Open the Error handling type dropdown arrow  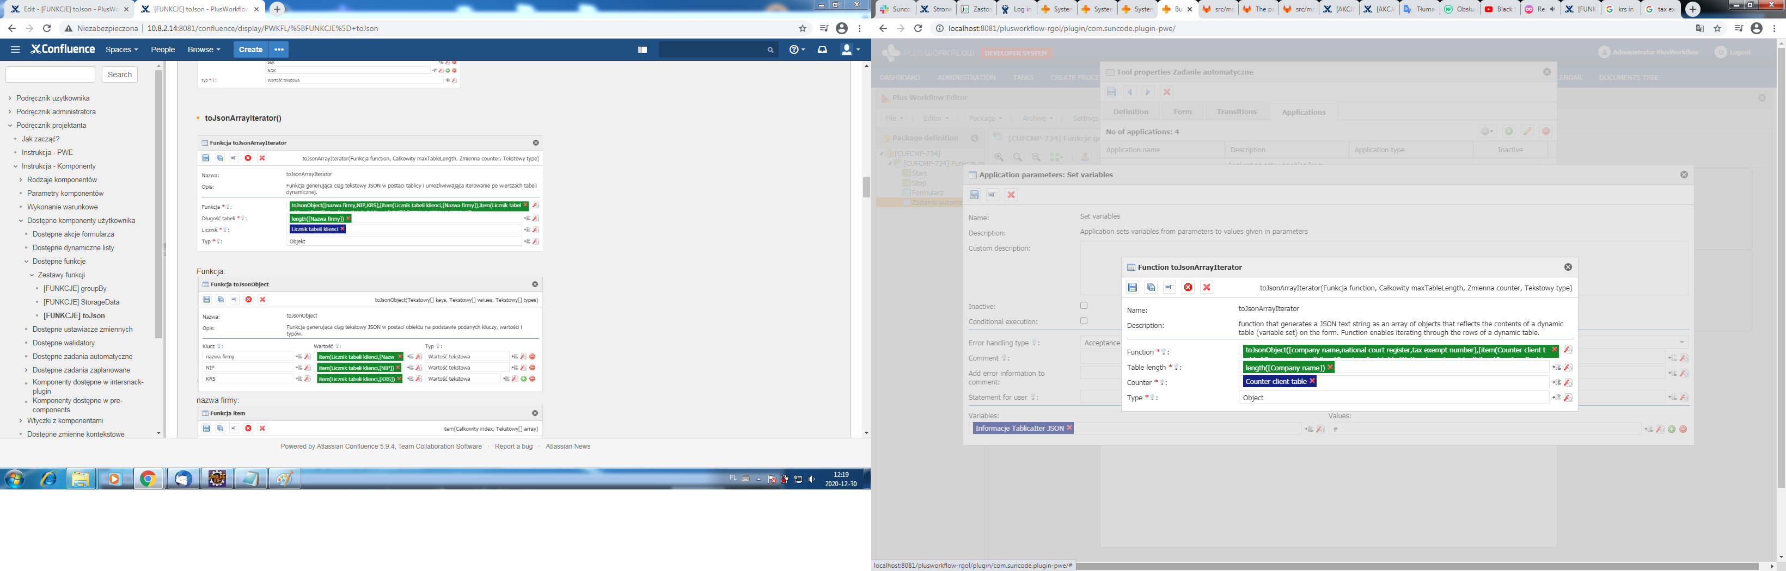click(x=1681, y=343)
